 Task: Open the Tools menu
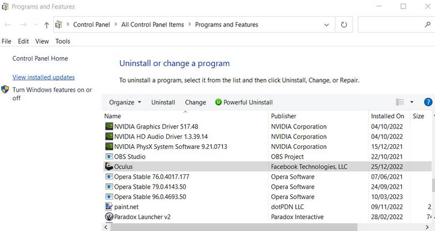[x=63, y=42]
